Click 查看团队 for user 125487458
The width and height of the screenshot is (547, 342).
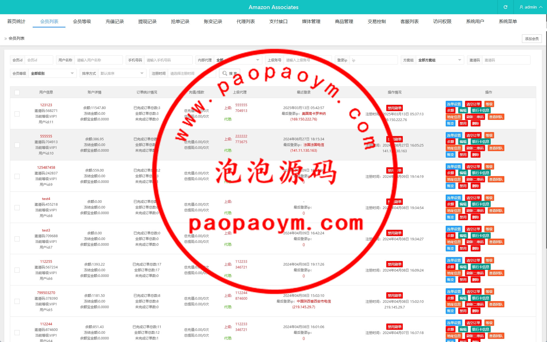pyautogui.click(x=496, y=179)
